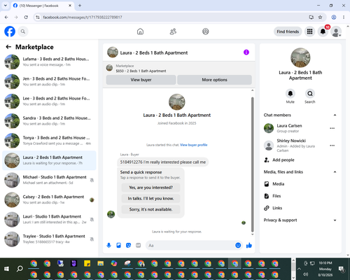Open the notifications bell with badge
This screenshot has width=350, height=280.
point(323,31)
